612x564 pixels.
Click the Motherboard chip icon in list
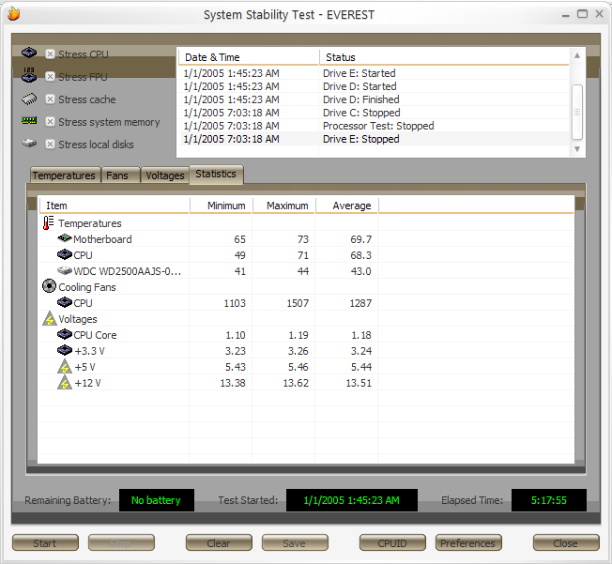coord(64,239)
